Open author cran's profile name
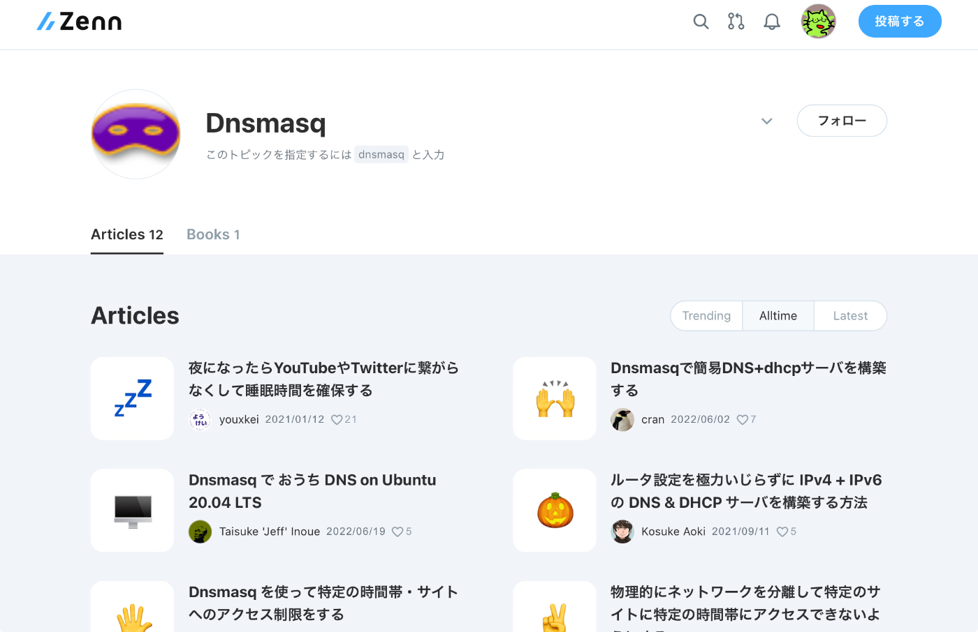This screenshot has height=632, width=978. [x=652, y=419]
